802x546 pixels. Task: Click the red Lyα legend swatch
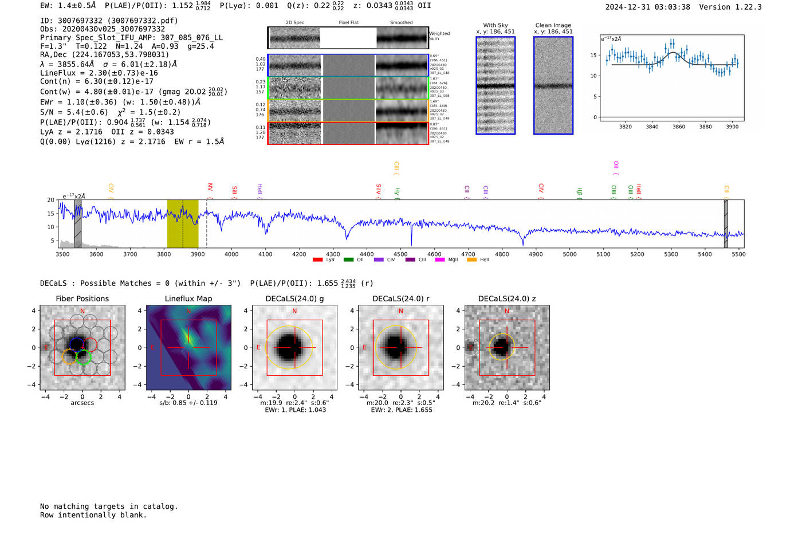point(317,260)
